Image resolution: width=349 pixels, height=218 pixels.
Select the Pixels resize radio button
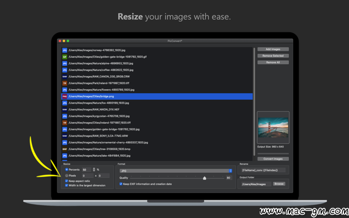(x=66, y=176)
